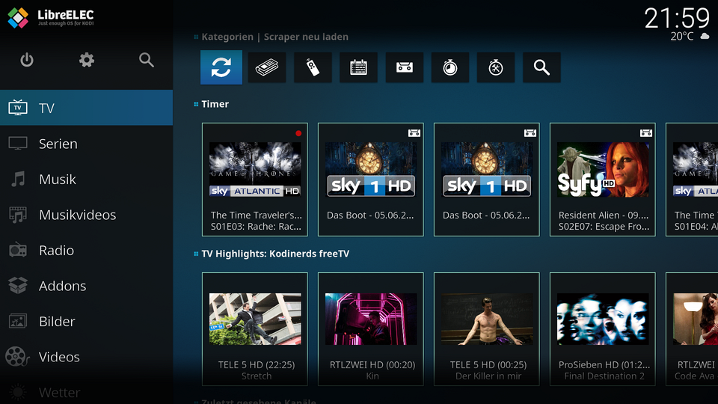718x404 pixels.
Task: Select Resident Alien S02E07 timer card
Action: click(603, 180)
